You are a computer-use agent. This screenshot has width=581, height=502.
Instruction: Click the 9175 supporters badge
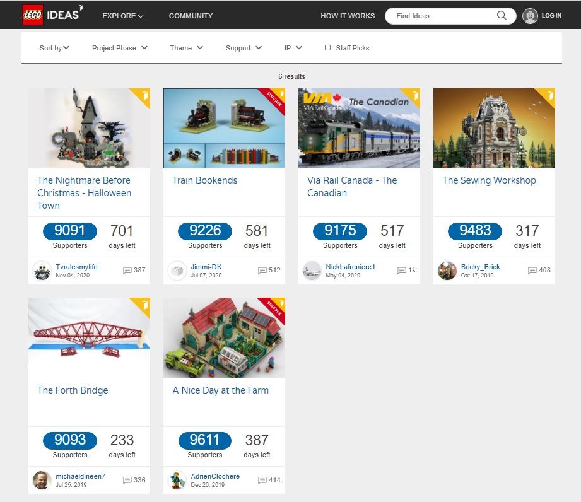(340, 231)
